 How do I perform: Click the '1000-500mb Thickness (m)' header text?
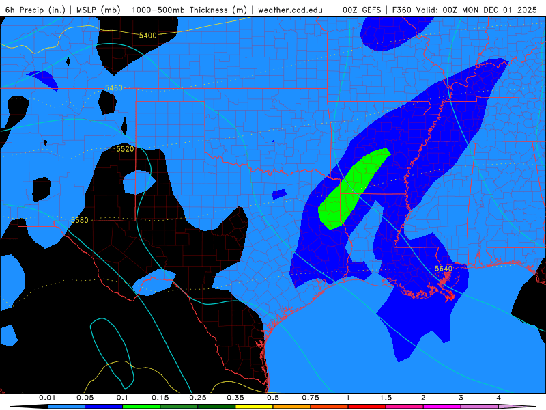[x=189, y=10]
